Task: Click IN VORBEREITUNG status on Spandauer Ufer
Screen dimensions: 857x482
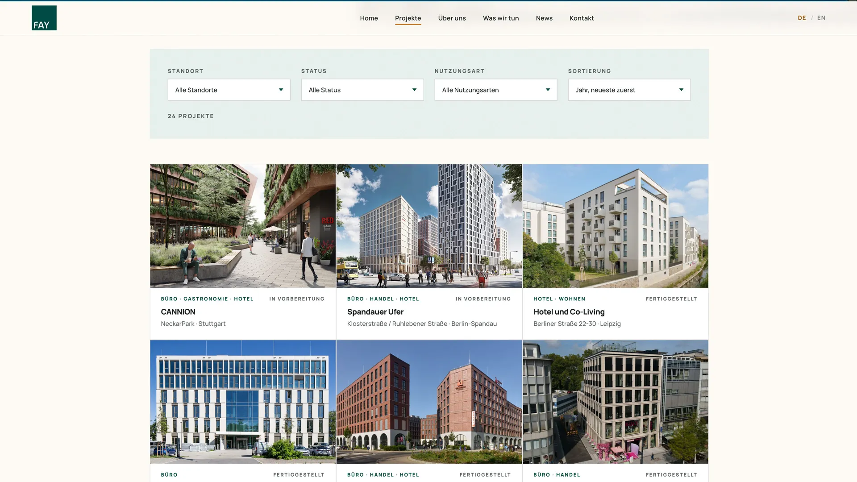Action: (483, 299)
